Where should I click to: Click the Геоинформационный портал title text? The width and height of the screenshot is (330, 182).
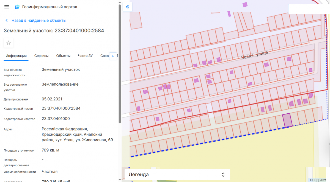pos(50,7)
